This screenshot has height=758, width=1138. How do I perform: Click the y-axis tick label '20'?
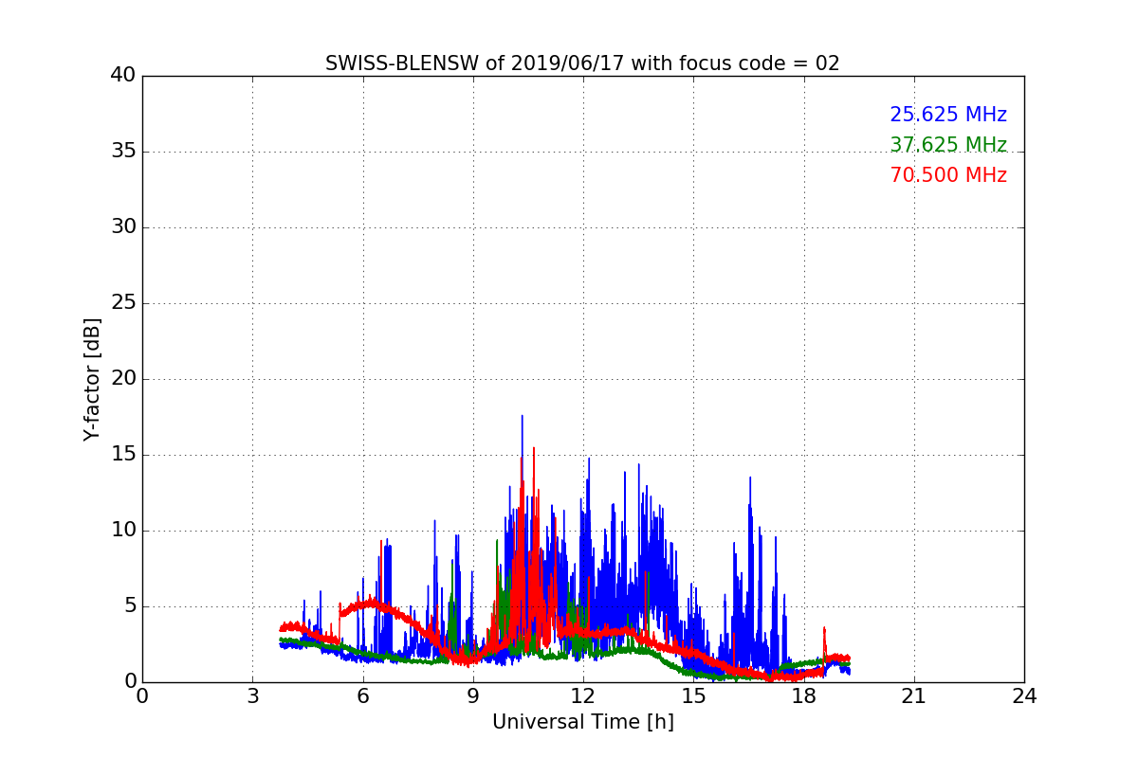coord(123,379)
